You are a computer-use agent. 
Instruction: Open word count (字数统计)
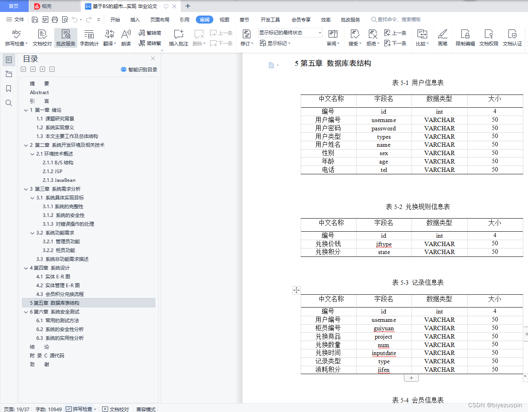(x=89, y=38)
